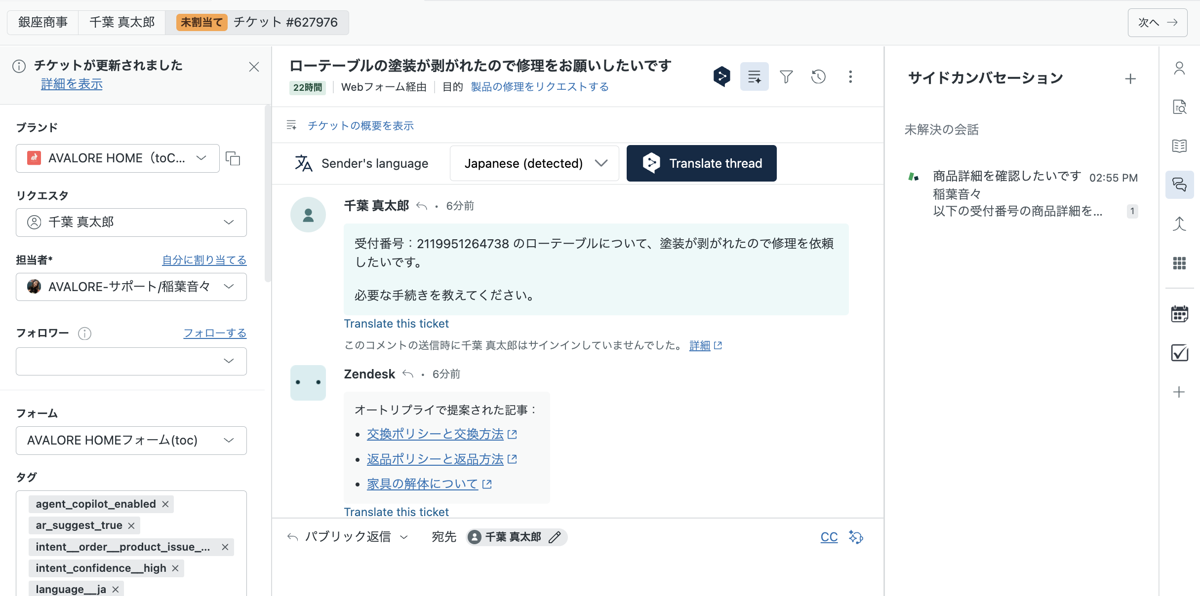Click the left panel vertical scrollbar
The height and width of the screenshot is (596, 1200).
[x=268, y=193]
